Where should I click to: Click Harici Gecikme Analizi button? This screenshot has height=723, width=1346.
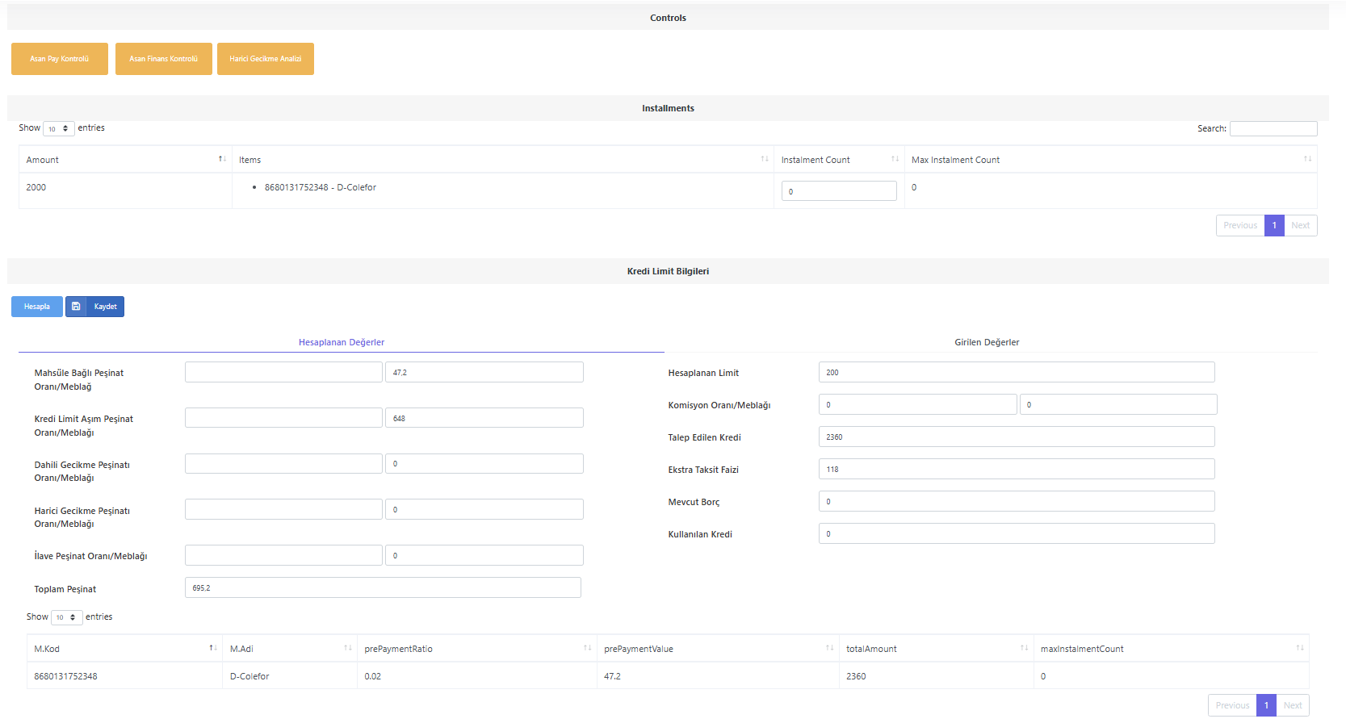pyautogui.click(x=266, y=59)
